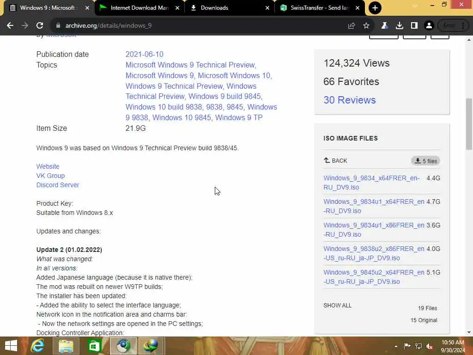
Task: Switch to the active browser taskbar icon
Action: pyautogui.click(x=123, y=346)
